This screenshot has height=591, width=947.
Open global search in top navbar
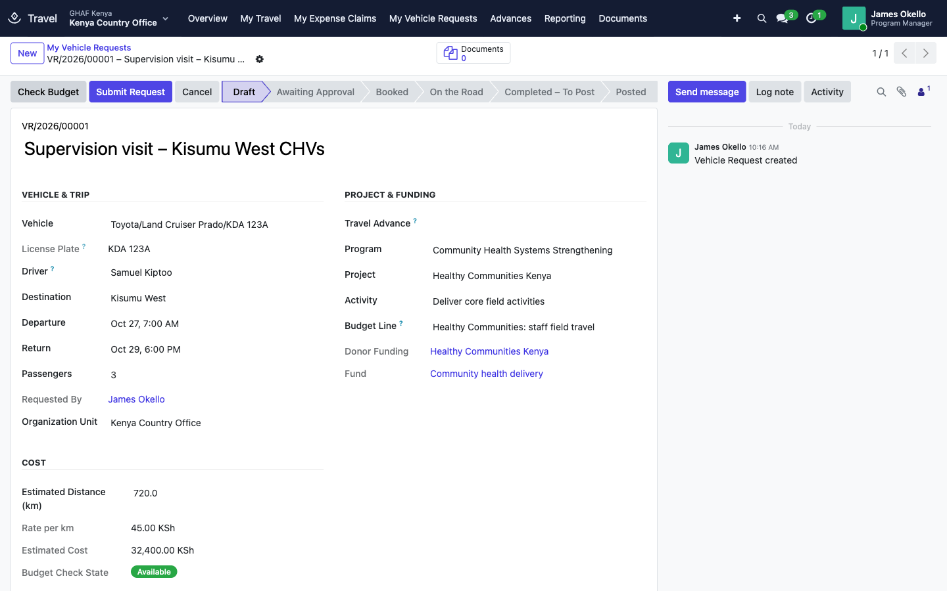762,18
